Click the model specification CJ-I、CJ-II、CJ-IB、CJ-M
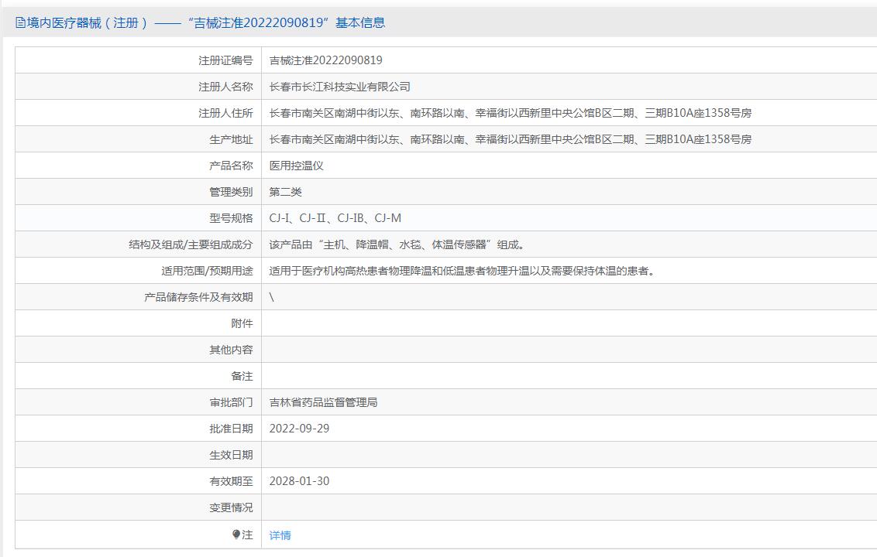The height and width of the screenshot is (557, 877). (335, 218)
